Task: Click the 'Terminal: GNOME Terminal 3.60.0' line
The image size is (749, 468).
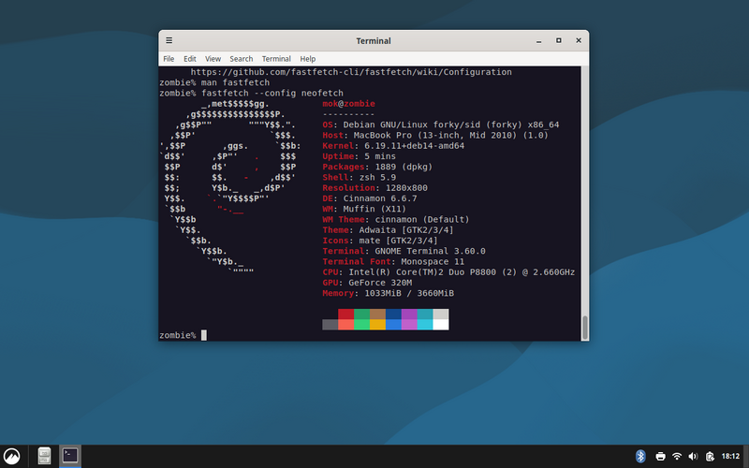Action: point(404,251)
